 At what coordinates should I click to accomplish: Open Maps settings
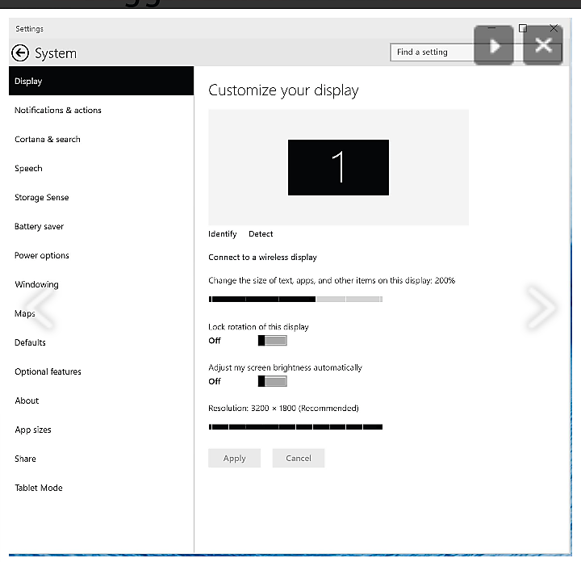tap(101, 313)
